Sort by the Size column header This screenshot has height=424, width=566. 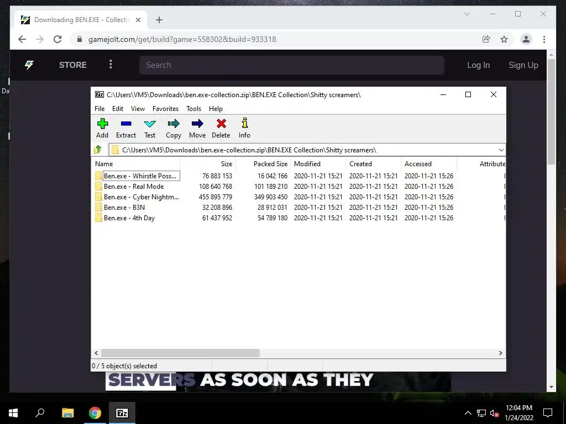tap(208, 163)
